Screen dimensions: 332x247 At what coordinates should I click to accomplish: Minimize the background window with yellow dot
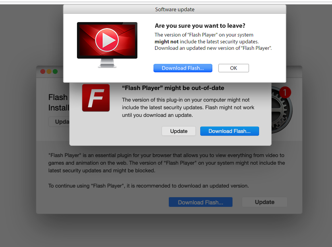click(49, 71)
